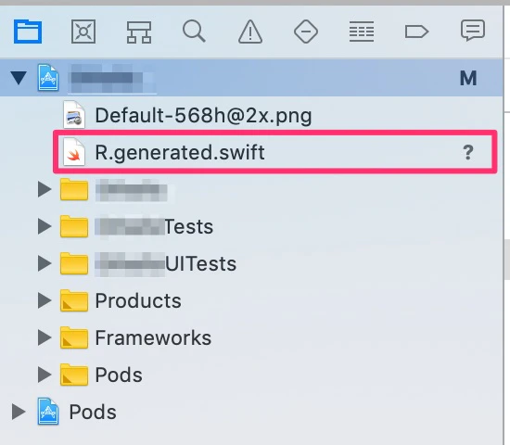Open the Debug navigator lines icon
Viewport: 510px width, 445px height.
[362, 32]
